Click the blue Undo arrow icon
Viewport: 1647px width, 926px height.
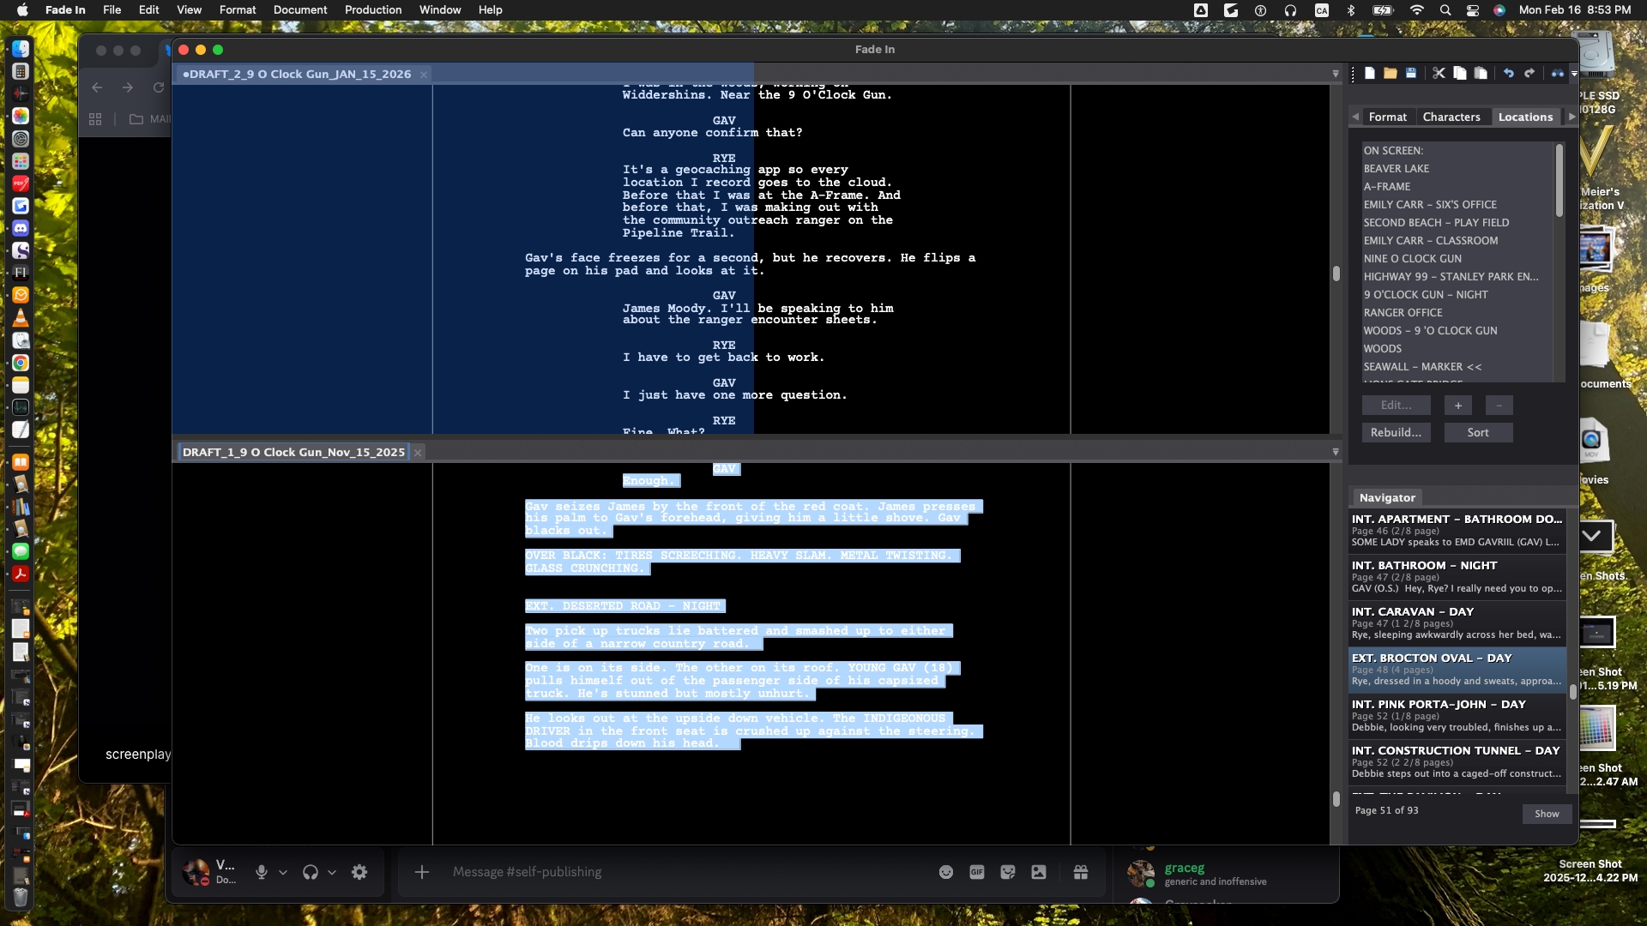(x=1509, y=74)
